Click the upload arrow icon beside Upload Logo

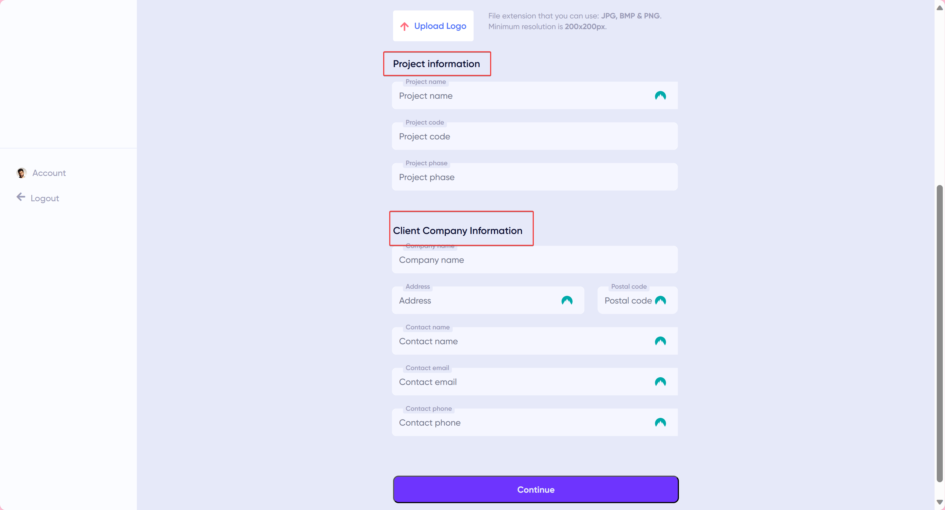[404, 26]
